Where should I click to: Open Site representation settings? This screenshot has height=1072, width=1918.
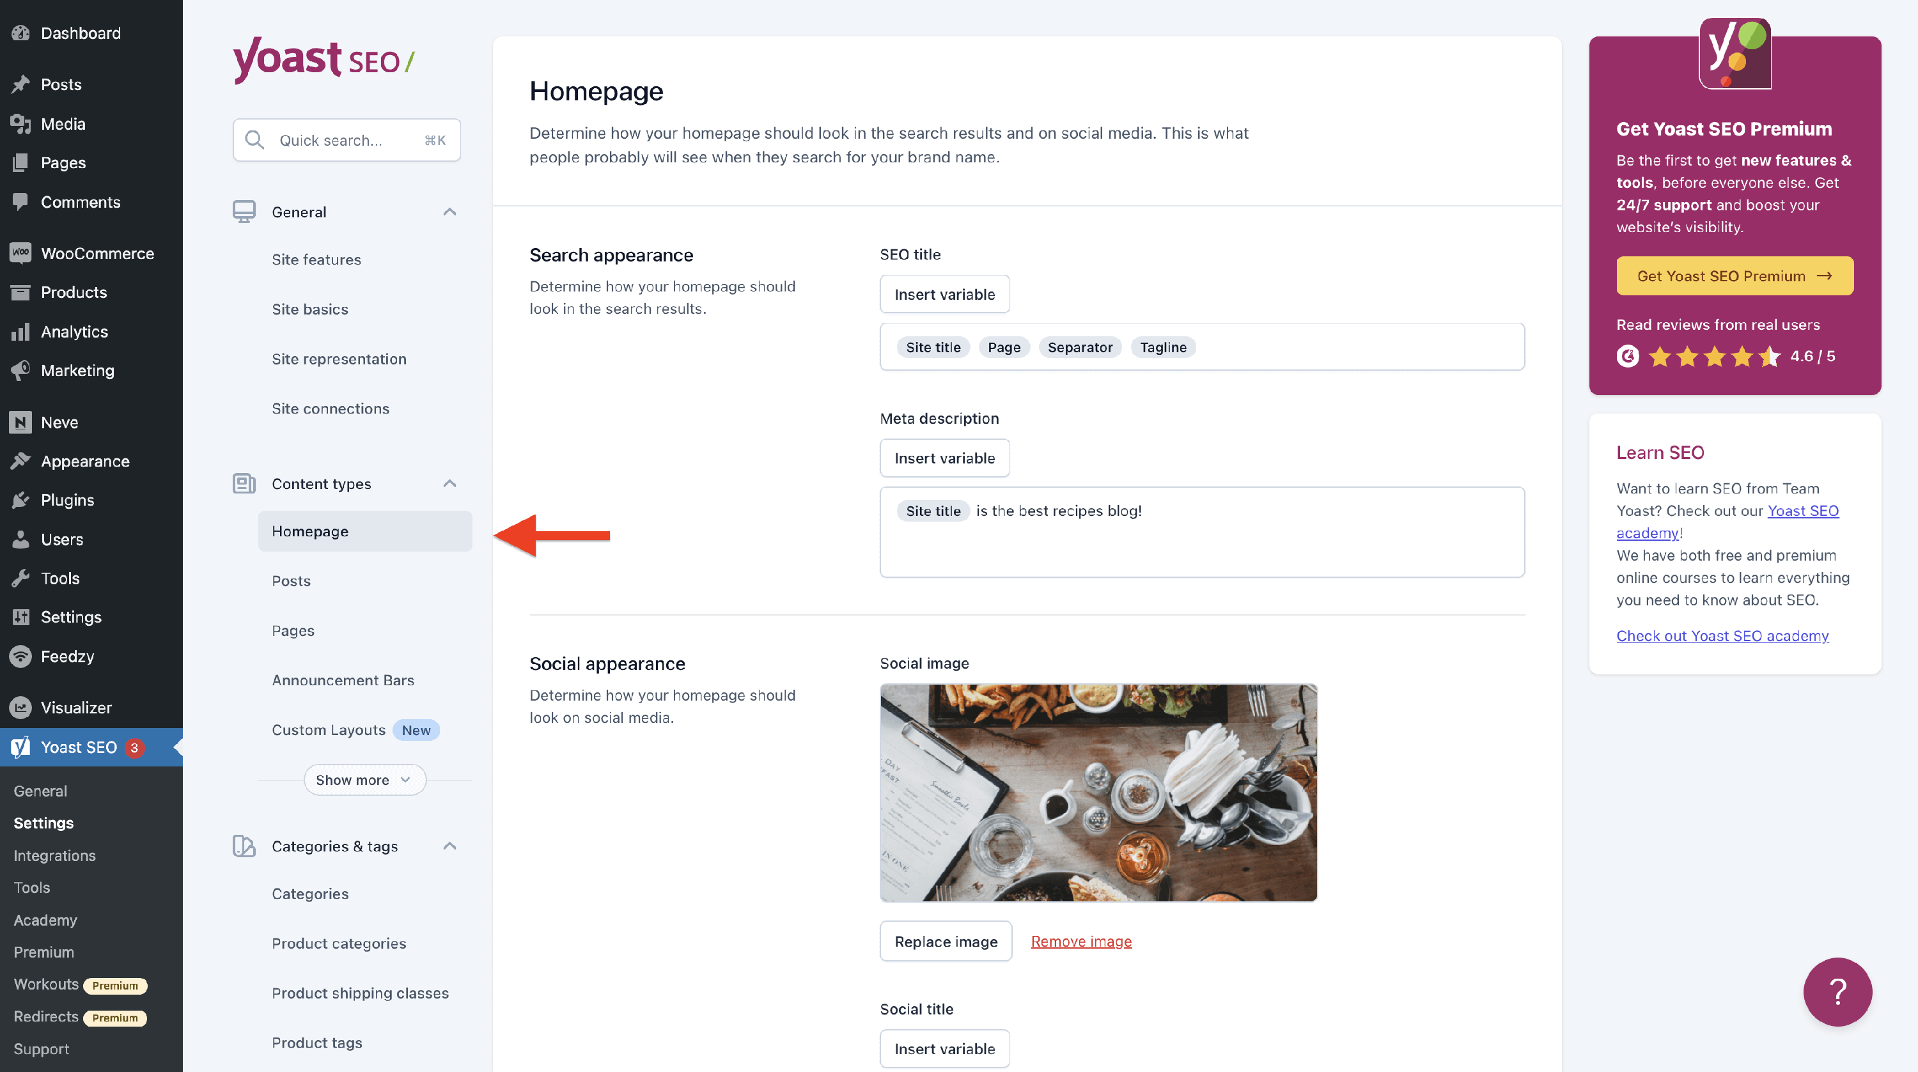(339, 359)
